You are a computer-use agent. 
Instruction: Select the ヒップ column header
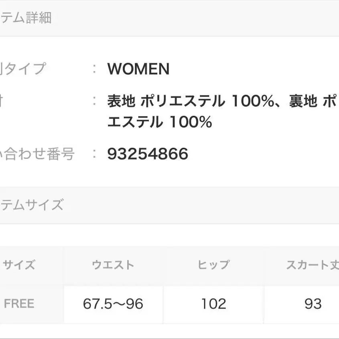[213, 265]
